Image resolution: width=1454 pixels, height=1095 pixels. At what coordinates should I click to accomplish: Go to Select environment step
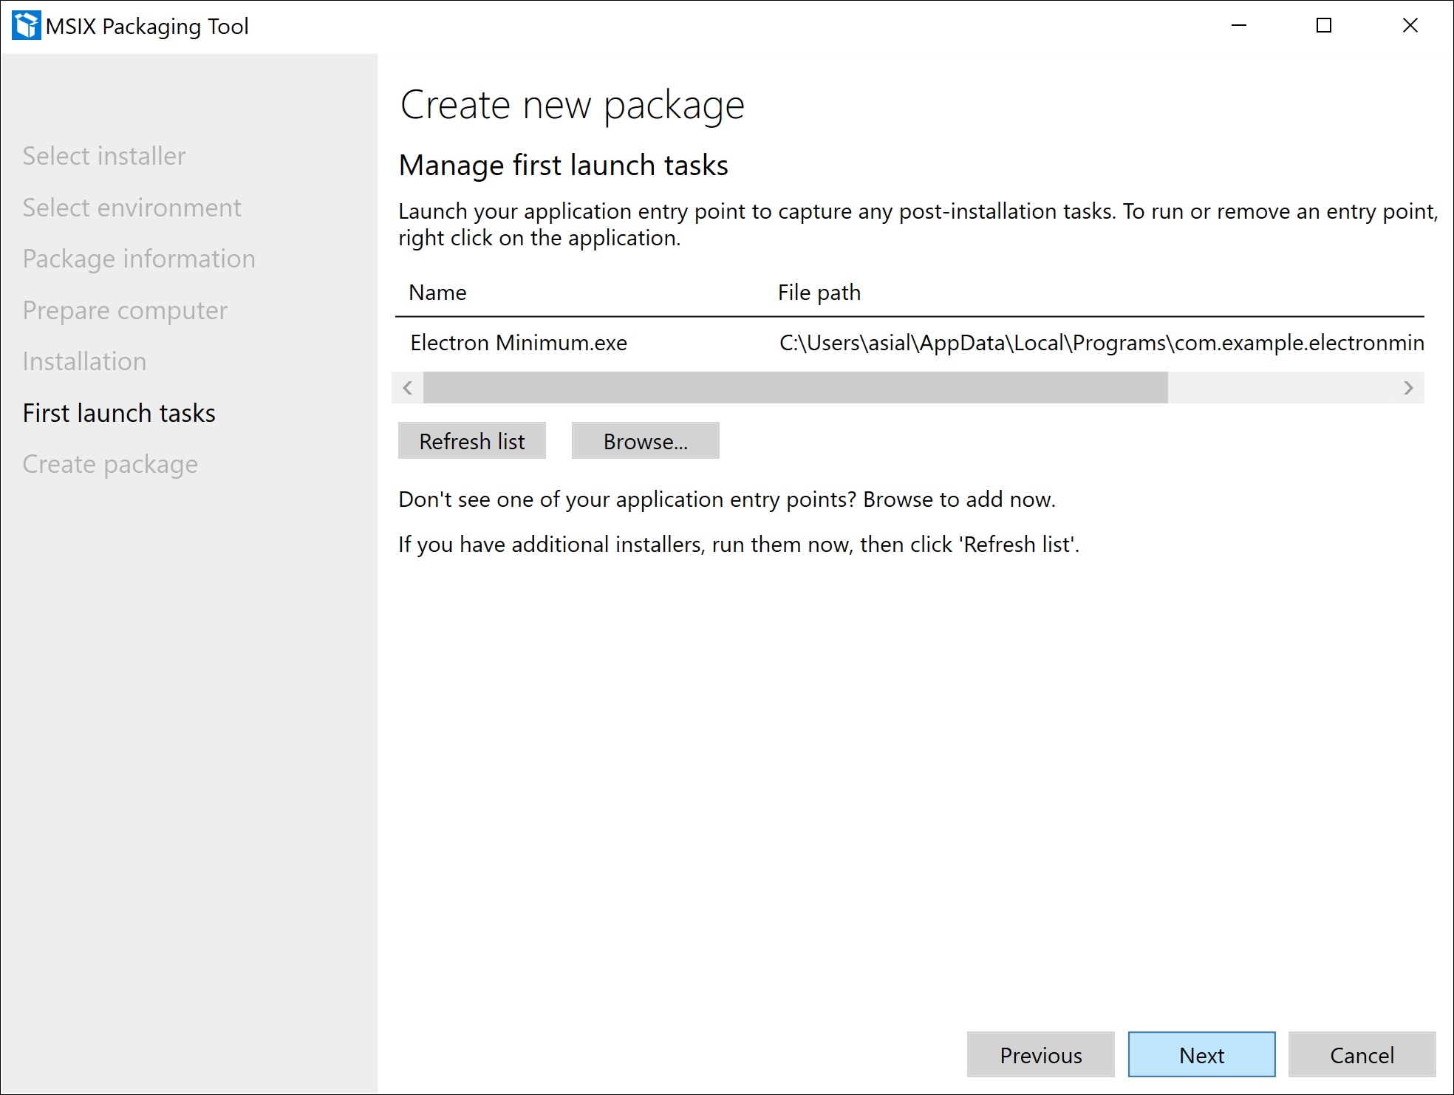[132, 208]
